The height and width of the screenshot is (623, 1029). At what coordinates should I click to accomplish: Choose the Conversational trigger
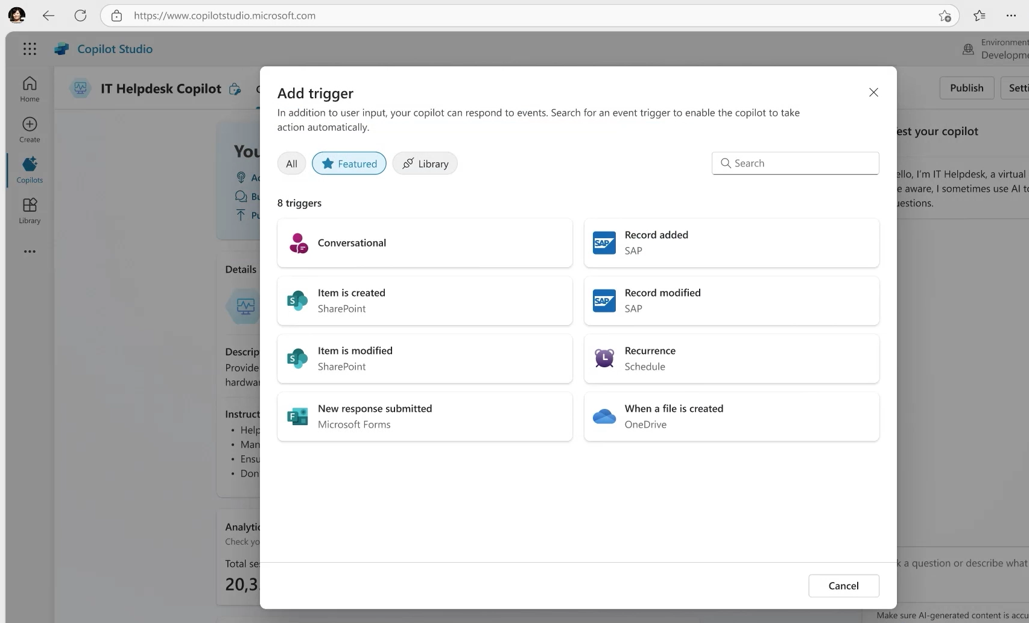(x=425, y=243)
